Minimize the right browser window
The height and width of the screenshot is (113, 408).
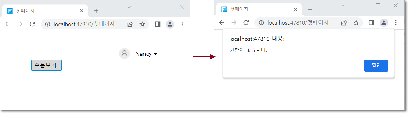pos(360,5)
